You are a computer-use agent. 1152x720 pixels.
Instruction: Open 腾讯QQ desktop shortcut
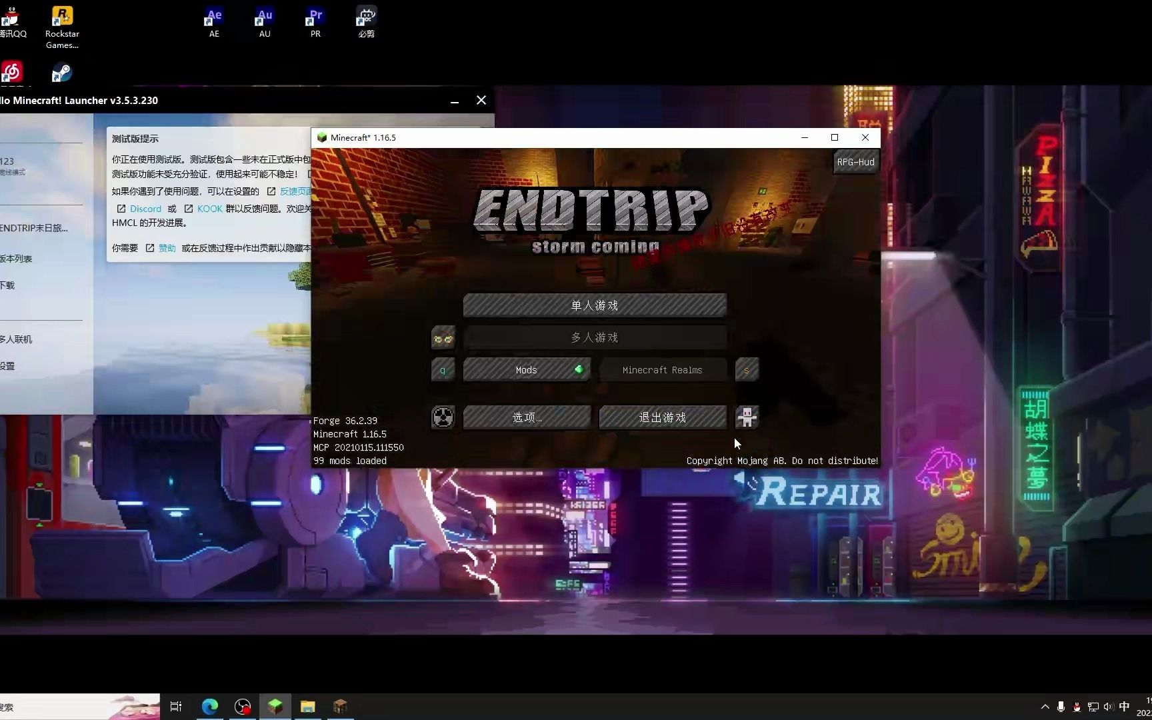(x=12, y=22)
